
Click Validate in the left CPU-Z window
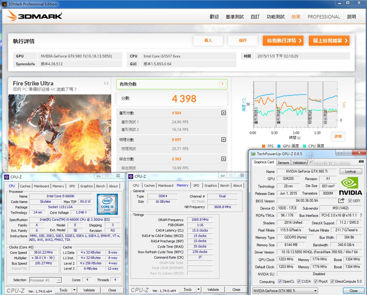point(89,290)
